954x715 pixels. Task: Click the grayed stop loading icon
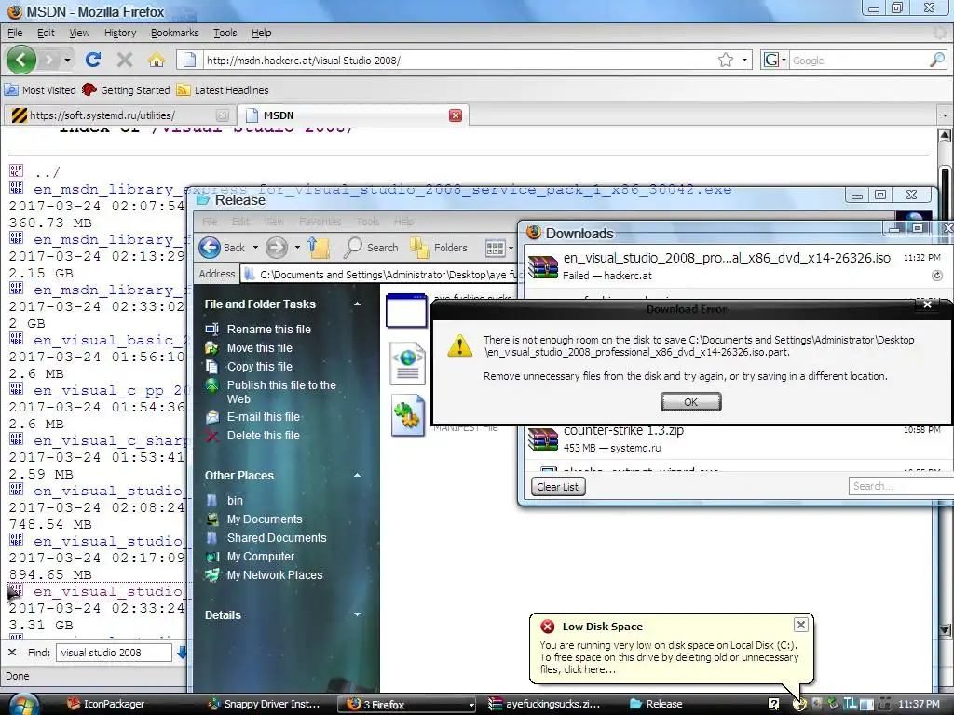coord(125,60)
